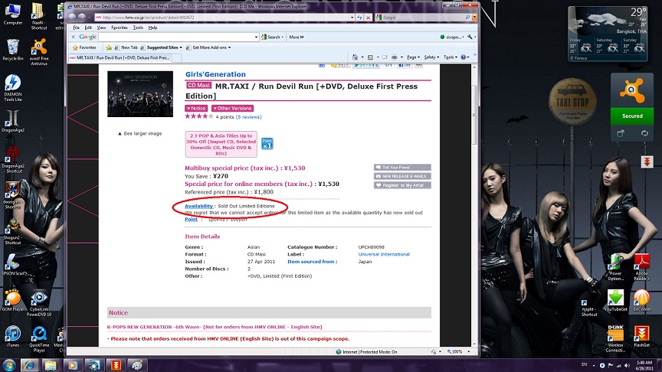Viewport: 662px width, 372px height.
Task: Open DAEMON Tools Lite desktop icon
Action: [x=13, y=88]
